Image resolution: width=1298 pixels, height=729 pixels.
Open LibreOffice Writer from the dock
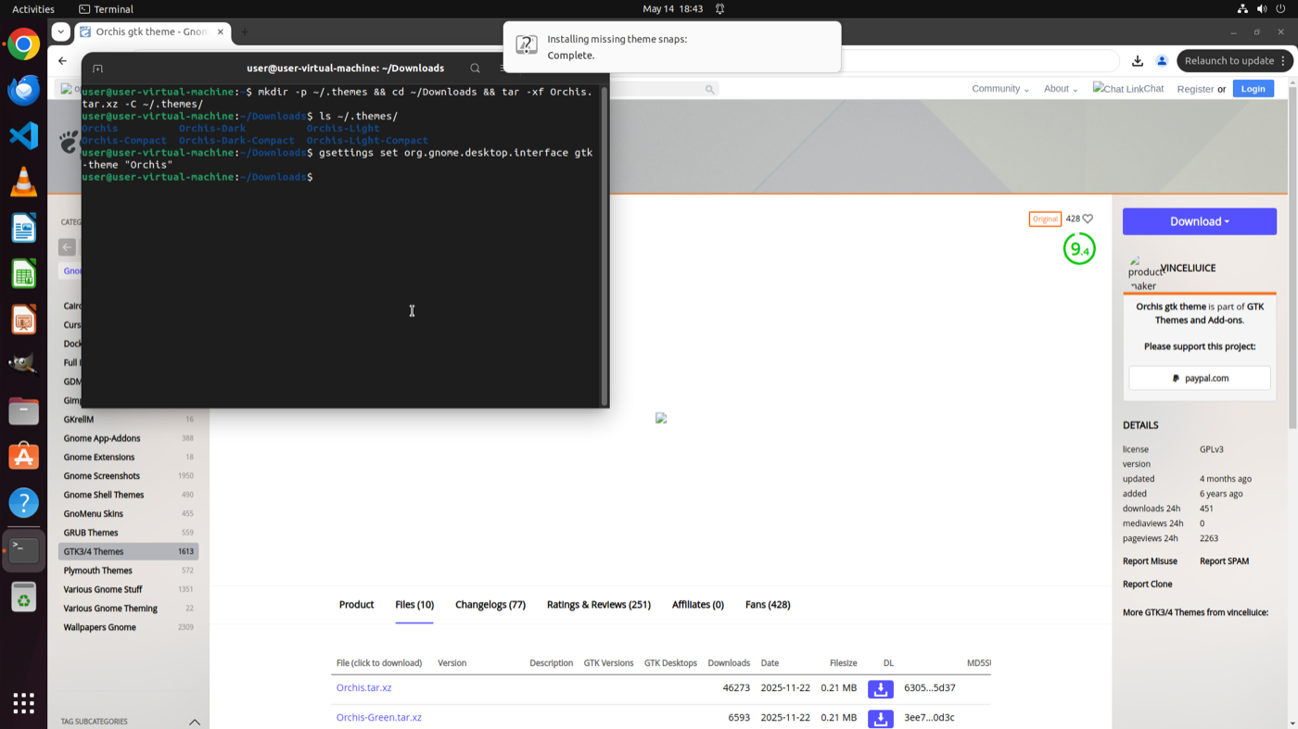point(24,228)
